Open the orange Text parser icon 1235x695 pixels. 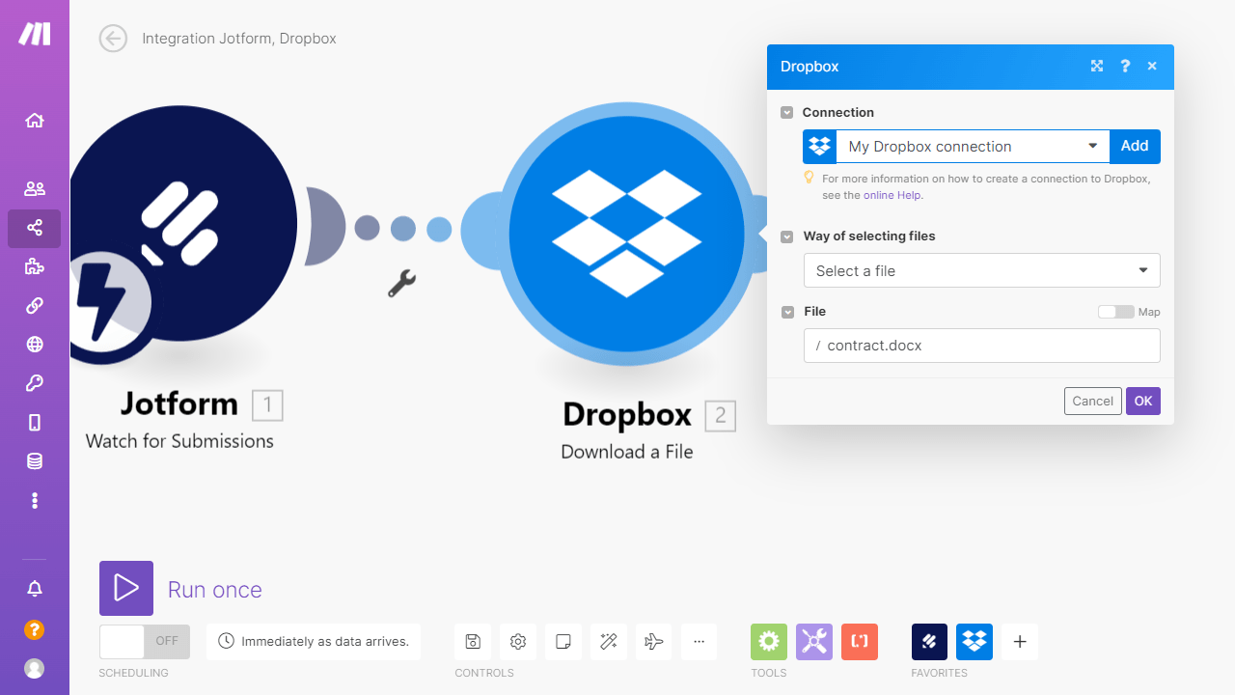point(860,641)
